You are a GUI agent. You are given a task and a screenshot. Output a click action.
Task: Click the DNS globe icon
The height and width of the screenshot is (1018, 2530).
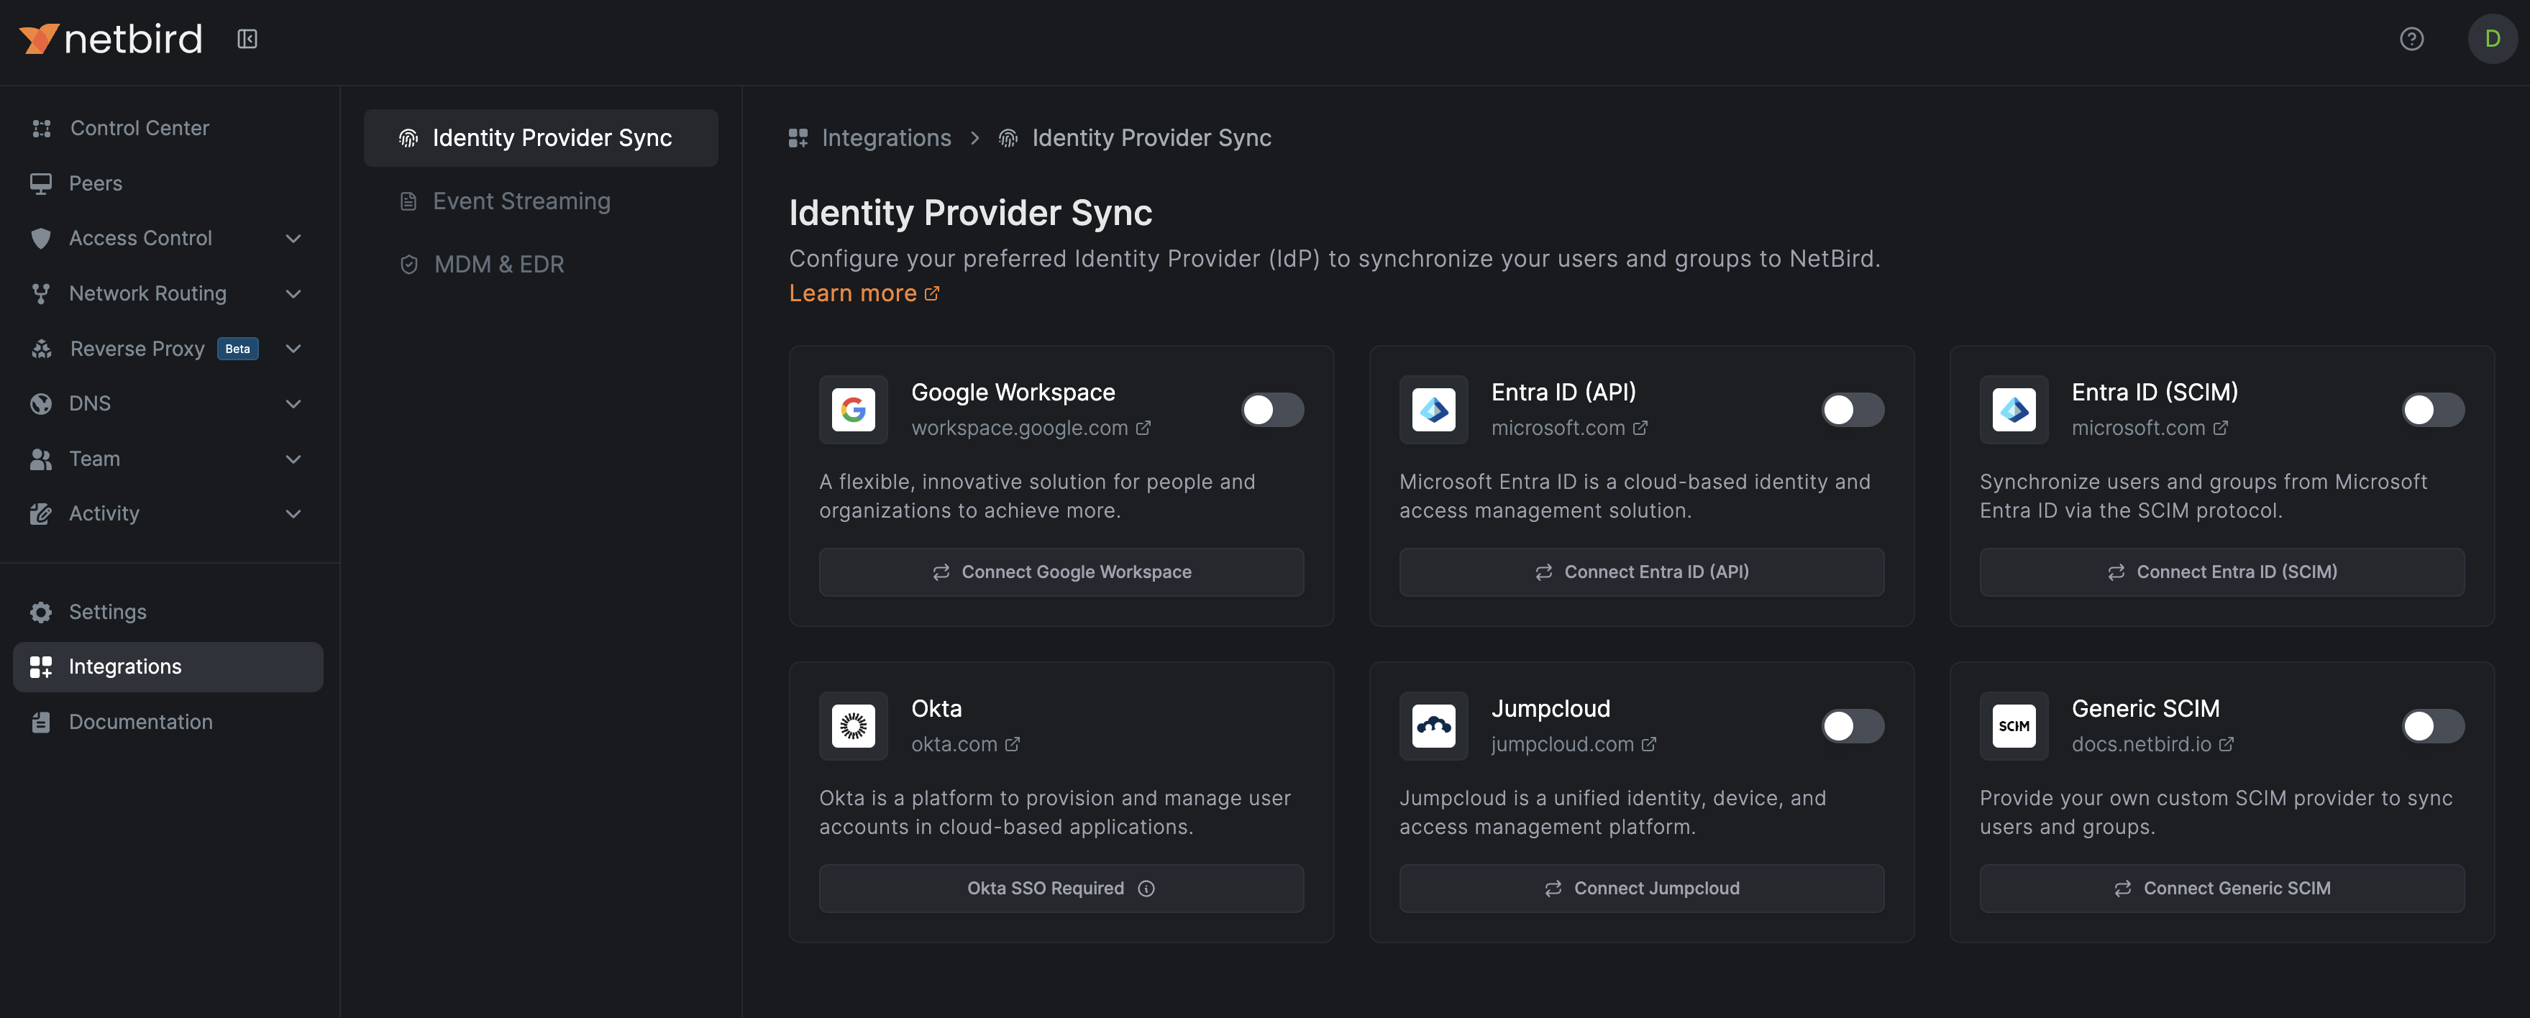[x=41, y=403]
